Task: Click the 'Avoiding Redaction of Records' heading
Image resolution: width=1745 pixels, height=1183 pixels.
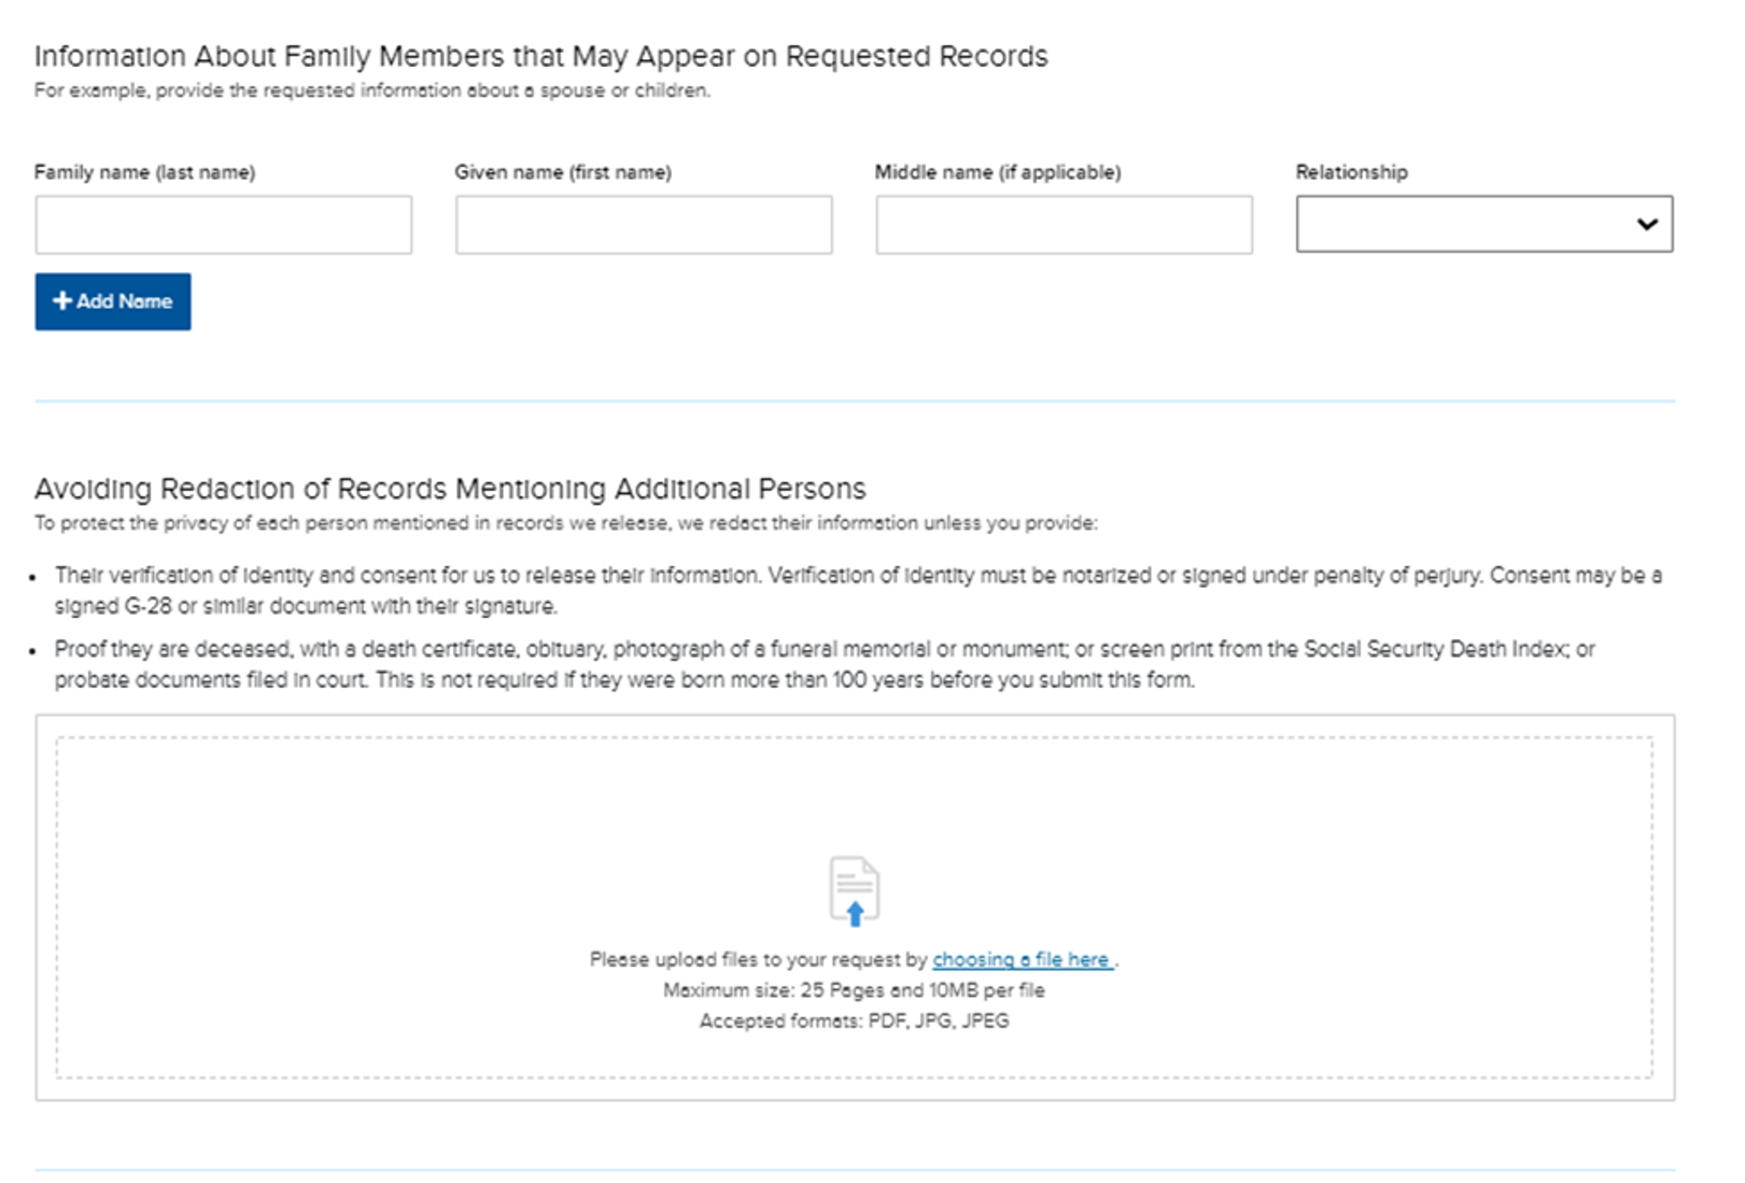Action: [x=450, y=489]
